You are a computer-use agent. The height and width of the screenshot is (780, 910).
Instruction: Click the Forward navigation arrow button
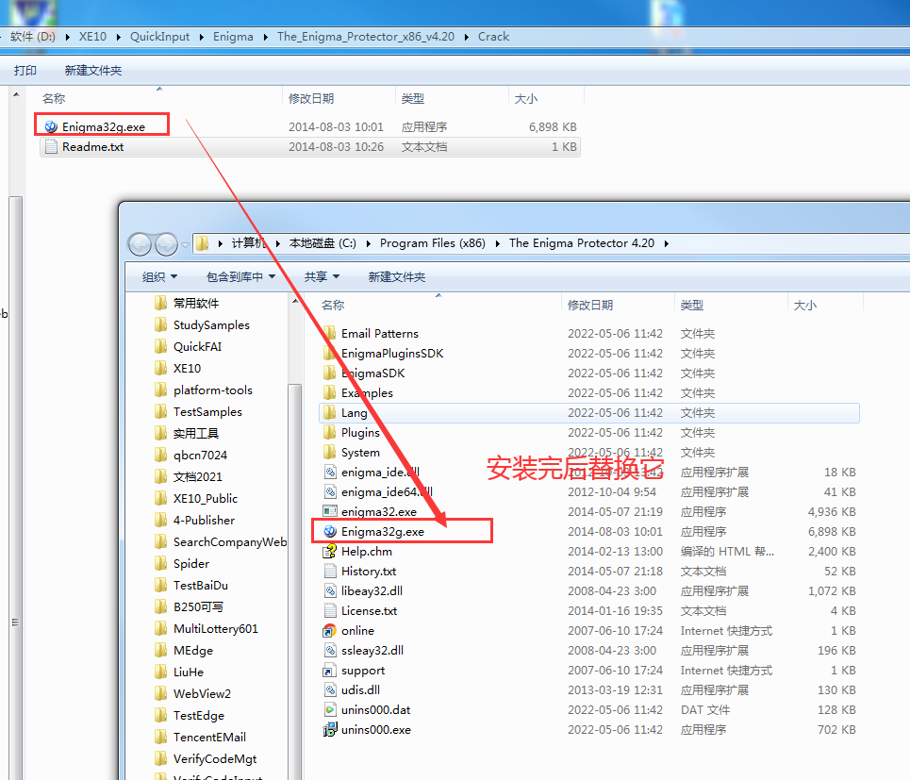click(x=167, y=244)
